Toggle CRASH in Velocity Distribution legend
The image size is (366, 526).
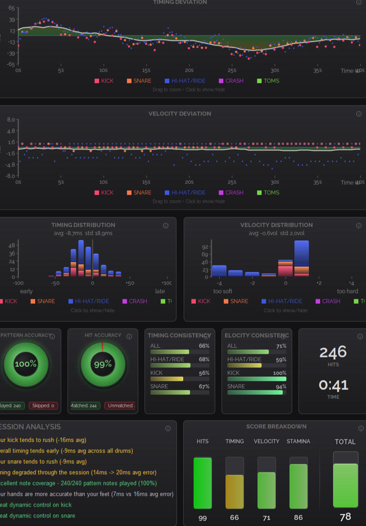pos(327,301)
